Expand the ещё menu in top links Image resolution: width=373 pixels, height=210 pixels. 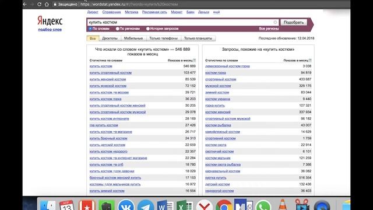[216, 12]
